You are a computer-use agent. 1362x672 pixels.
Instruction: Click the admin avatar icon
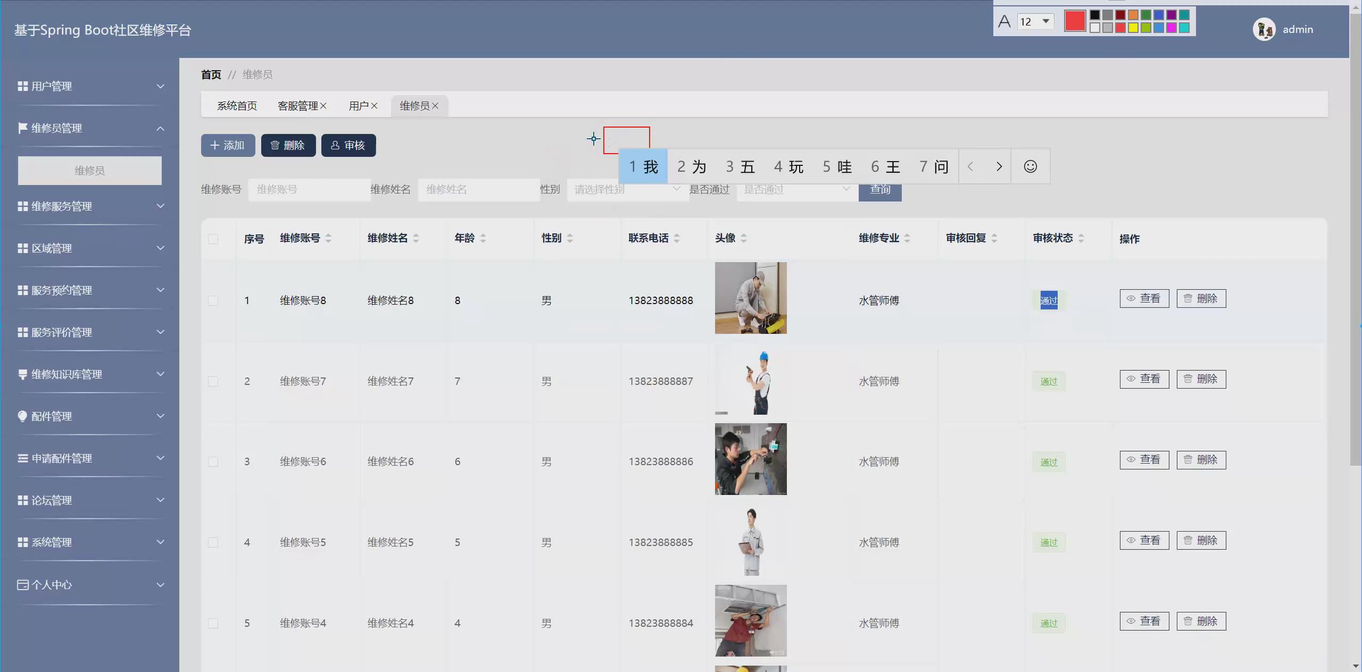1264,29
